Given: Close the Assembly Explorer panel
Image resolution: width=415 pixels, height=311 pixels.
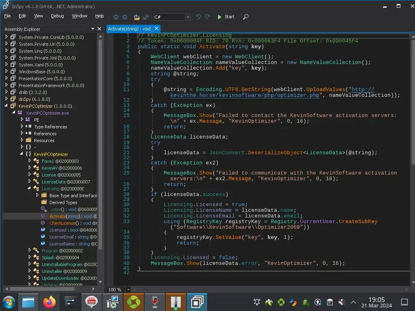Looking at the screenshot, I should click(99, 29).
